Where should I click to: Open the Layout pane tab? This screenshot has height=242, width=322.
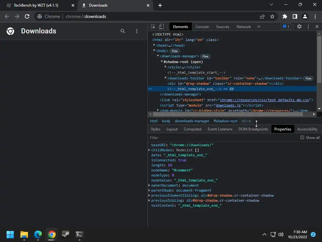click(172, 129)
